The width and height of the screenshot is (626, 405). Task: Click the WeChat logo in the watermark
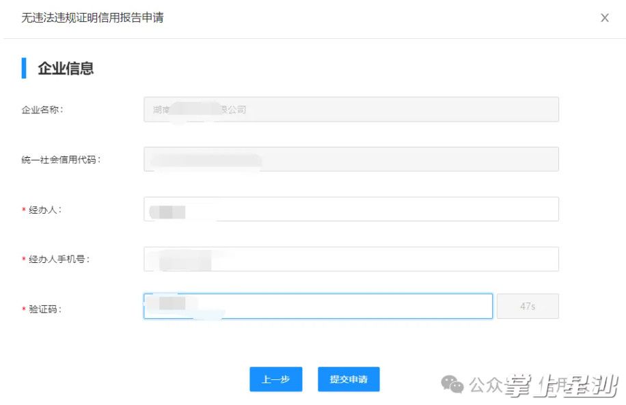452,384
